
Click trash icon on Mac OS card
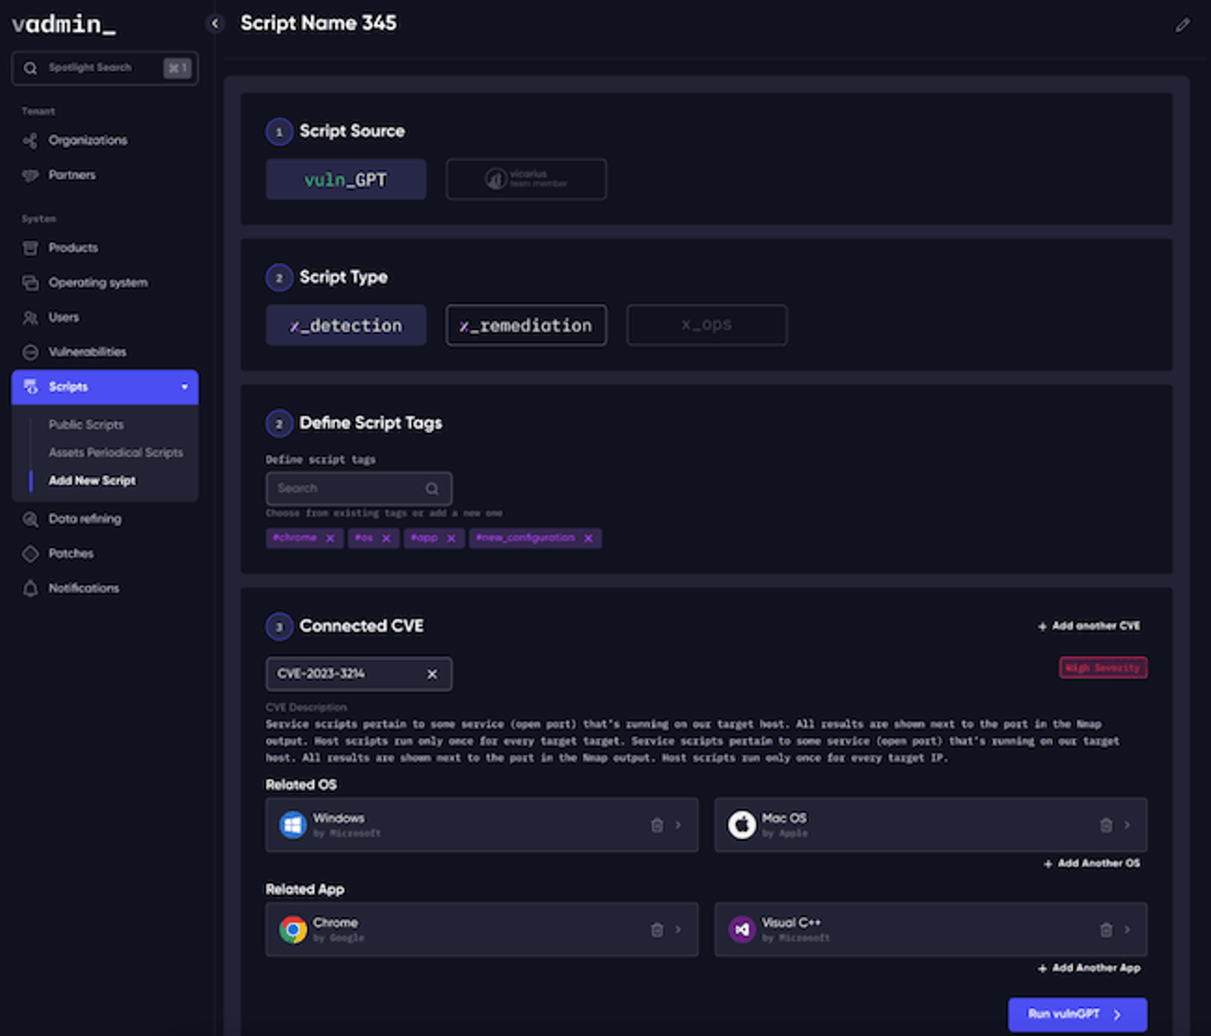click(1105, 825)
